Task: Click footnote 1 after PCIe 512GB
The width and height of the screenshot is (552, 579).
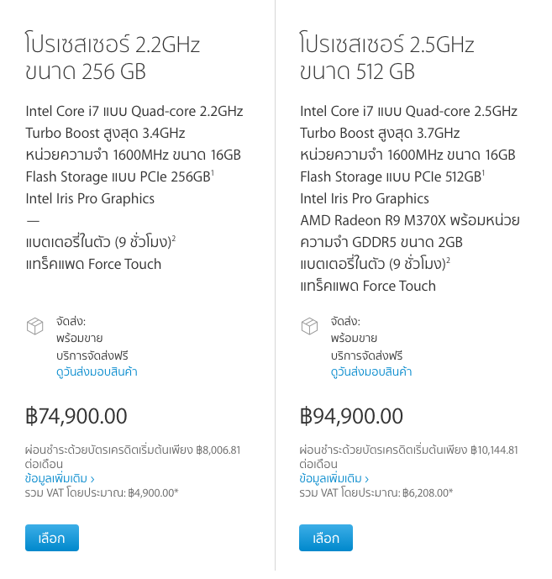Action: coord(483,172)
